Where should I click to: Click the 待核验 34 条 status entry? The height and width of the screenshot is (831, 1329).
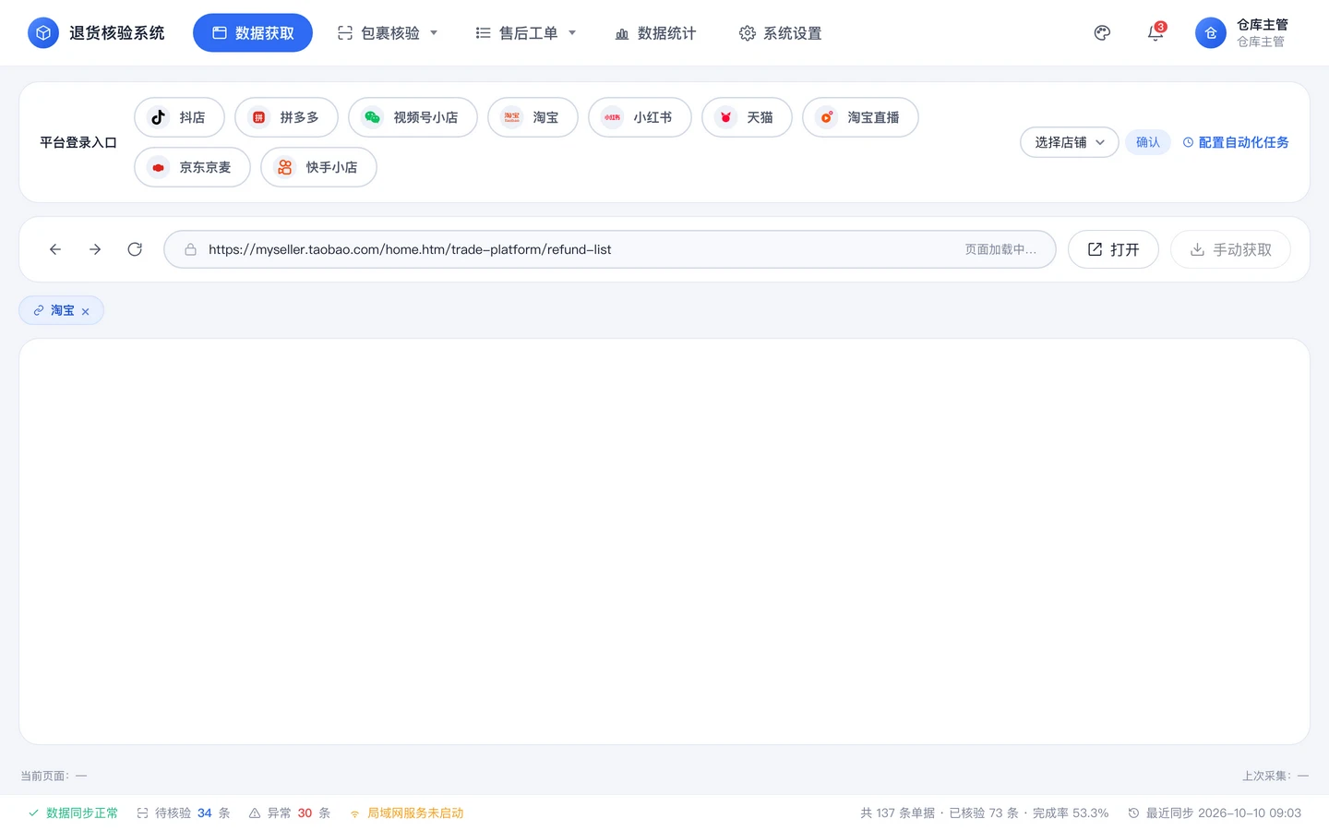(x=183, y=813)
